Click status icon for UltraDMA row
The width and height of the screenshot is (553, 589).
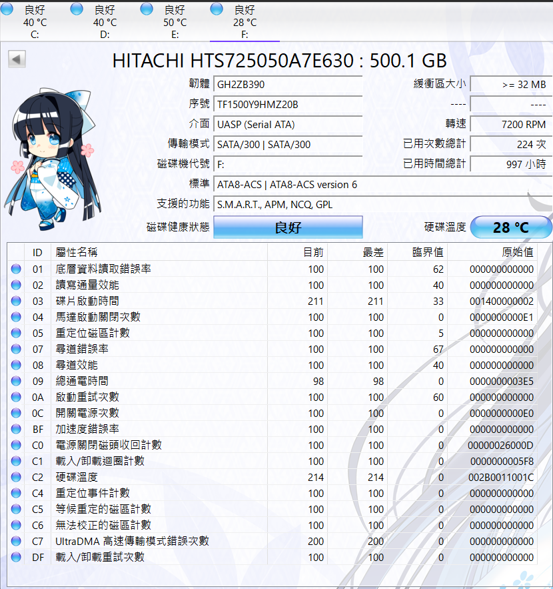16,541
